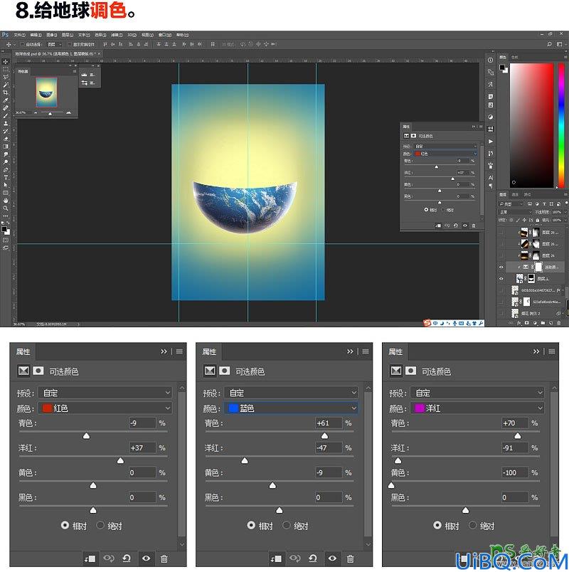569x572 pixels.
Task: Select the Rectangular Marquee tool
Action: click(x=6, y=69)
